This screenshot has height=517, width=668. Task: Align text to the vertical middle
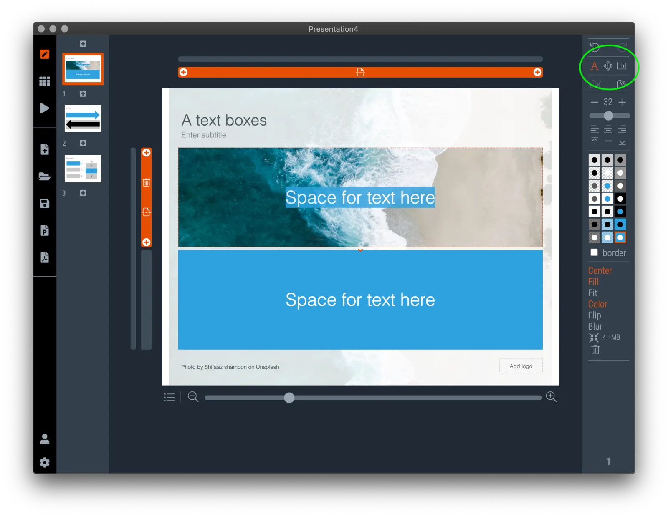click(608, 141)
